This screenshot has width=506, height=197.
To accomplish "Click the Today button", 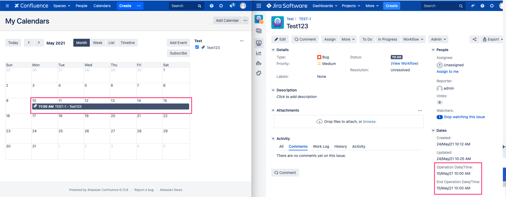I will (x=13, y=43).
